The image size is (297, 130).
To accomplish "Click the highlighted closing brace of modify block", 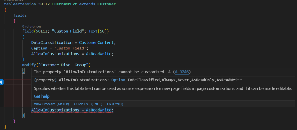I will coord(24,116).
